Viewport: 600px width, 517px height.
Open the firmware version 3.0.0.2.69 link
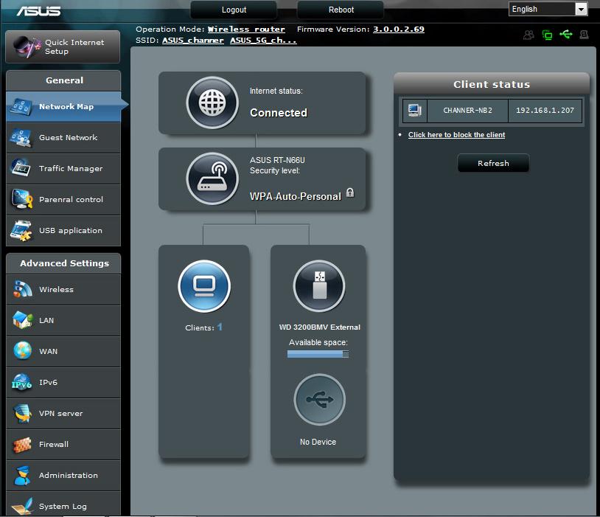tap(399, 29)
